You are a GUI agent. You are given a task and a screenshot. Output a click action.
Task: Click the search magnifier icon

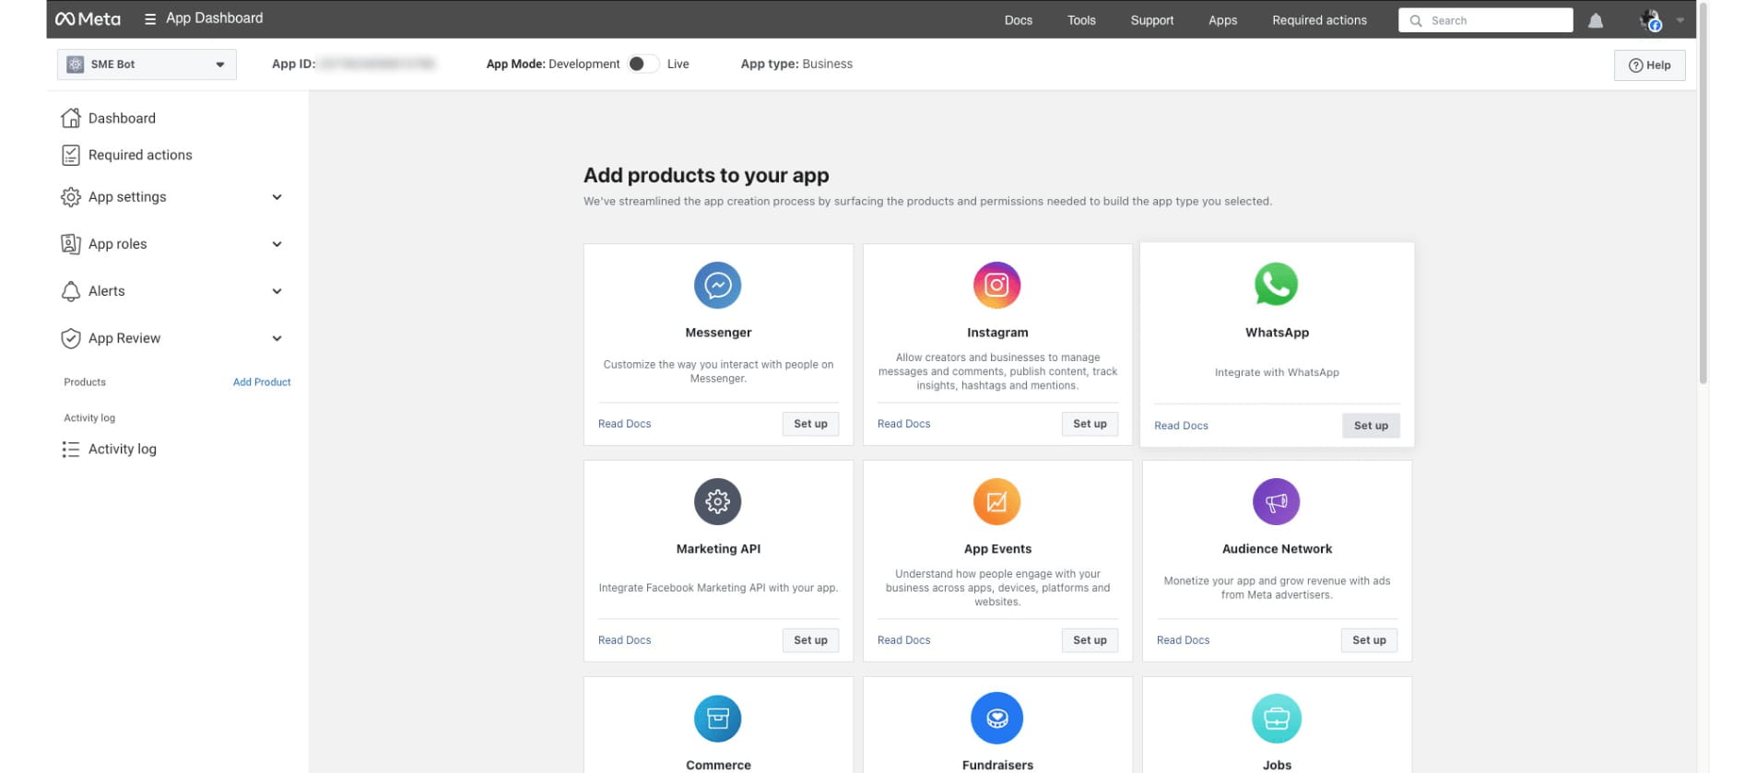pos(1416,20)
